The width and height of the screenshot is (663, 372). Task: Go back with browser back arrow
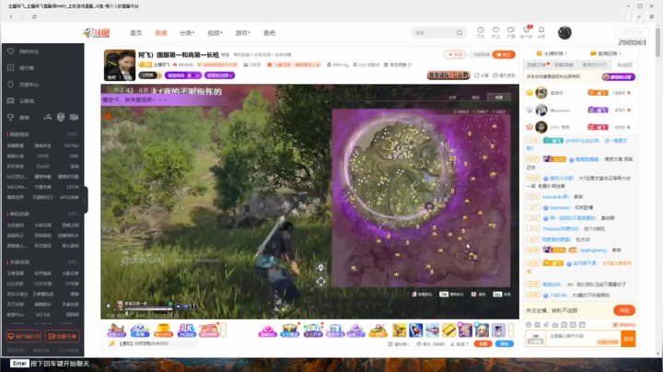[11, 17]
